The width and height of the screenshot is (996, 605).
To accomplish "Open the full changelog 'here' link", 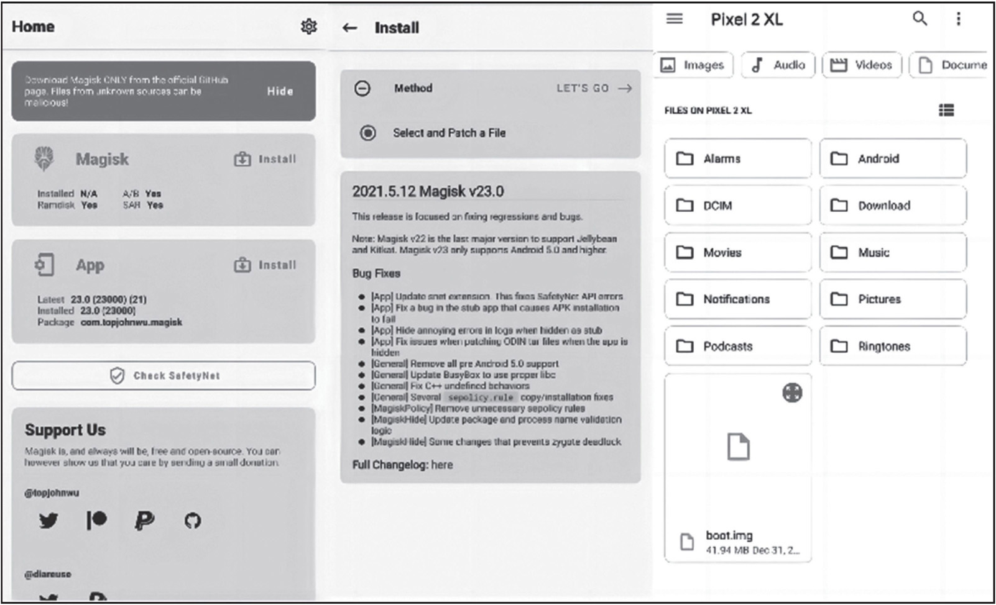I will click(x=442, y=465).
